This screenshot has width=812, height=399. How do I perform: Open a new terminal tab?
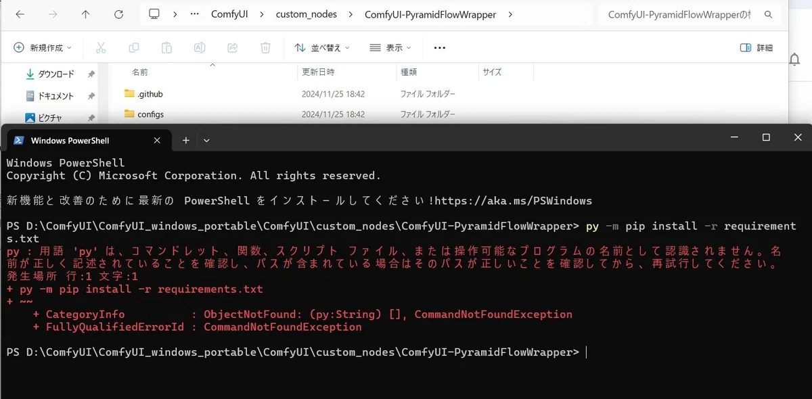pyautogui.click(x=185, y=140)
